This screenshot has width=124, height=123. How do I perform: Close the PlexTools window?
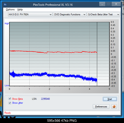[116, 4]
